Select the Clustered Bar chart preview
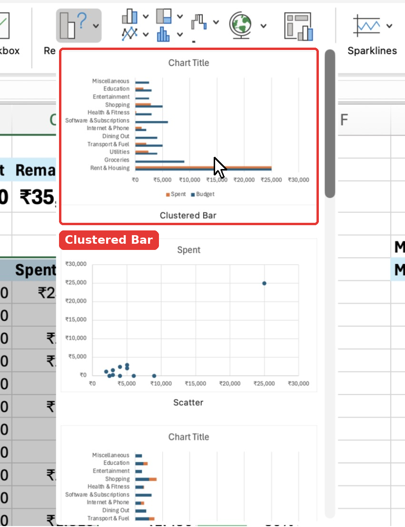The image size is (405, 527). 189,137
